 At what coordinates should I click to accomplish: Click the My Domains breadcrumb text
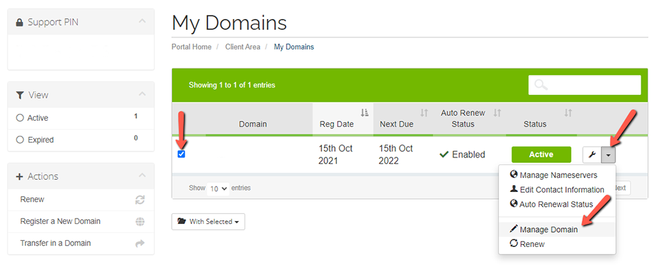pos(293,47)
